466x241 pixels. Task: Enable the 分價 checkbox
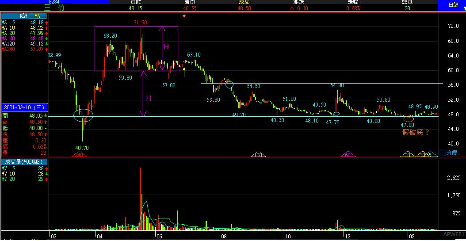click(x=443, y=153)
